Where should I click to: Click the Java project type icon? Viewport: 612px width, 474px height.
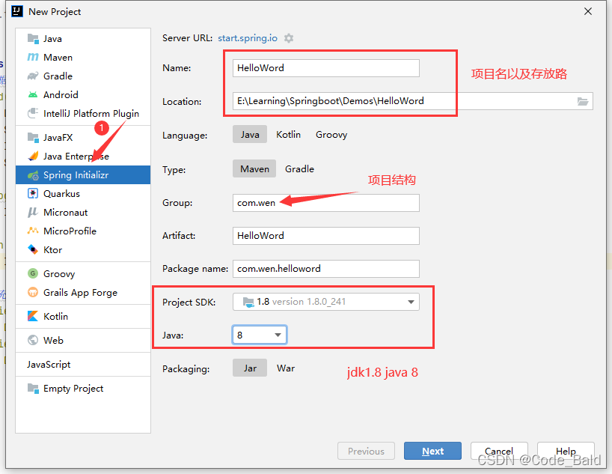[x=33, y=39]
